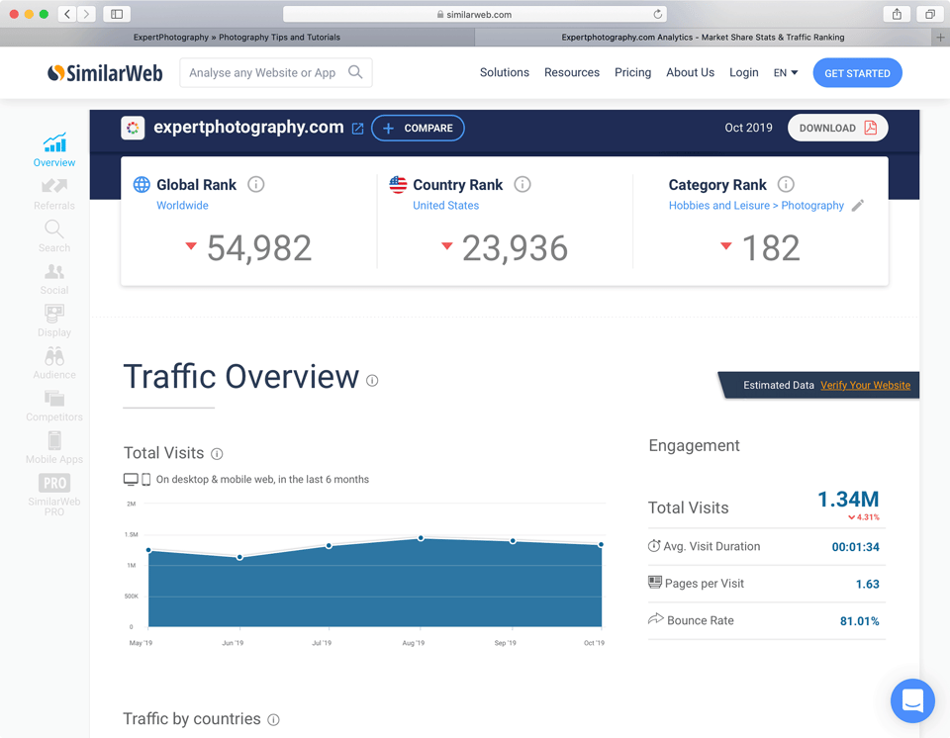
Task: Click the Verify Your Website link
Action: coord(865,386)
